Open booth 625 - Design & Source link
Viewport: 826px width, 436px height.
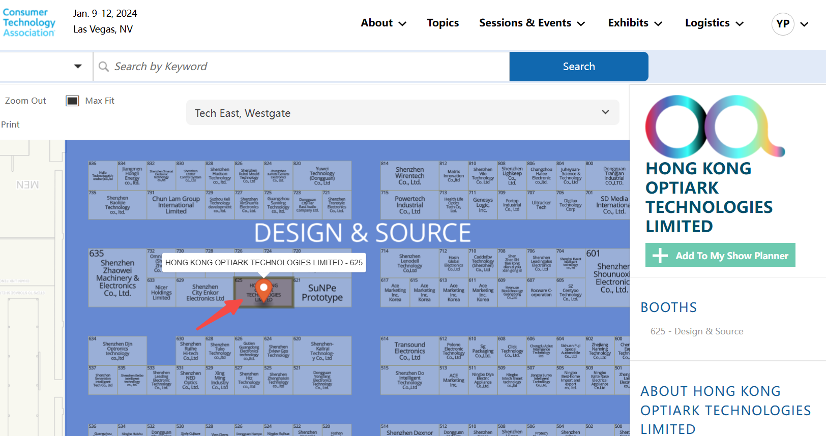point(696,331)
